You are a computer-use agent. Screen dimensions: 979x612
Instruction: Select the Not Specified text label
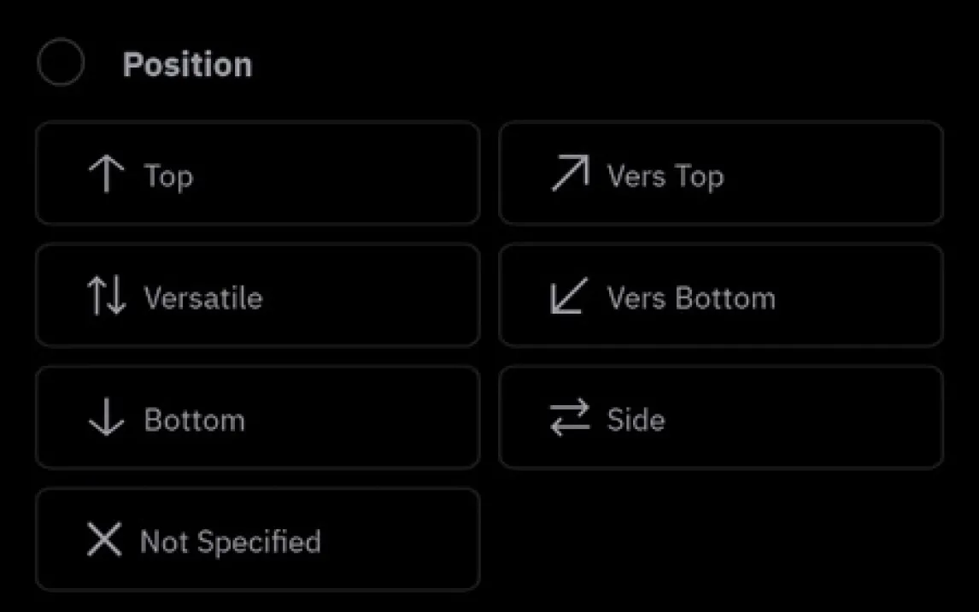coord(231,542)
